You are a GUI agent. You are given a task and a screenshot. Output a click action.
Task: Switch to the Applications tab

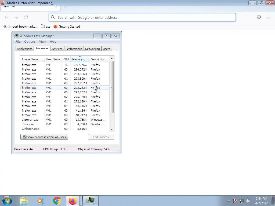[x=24, y=49]
